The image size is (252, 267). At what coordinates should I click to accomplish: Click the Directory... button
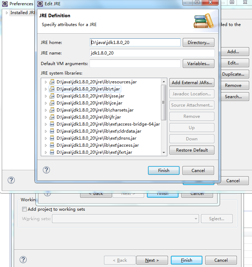[x=198, y=43]
